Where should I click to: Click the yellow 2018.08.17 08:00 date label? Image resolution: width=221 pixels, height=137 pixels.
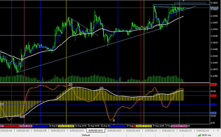pyautogui.click(x=144, y=126)
